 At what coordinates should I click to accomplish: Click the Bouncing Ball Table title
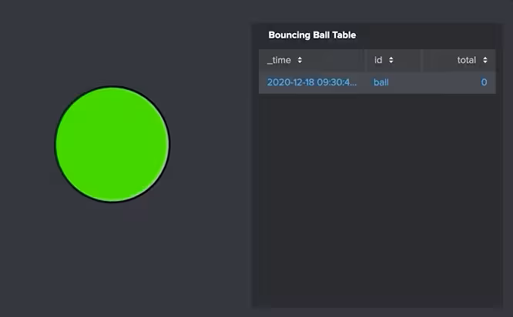(x=312, y=35)
